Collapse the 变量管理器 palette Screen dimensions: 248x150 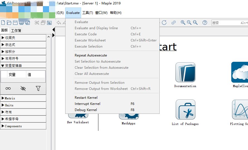point(23,65)
